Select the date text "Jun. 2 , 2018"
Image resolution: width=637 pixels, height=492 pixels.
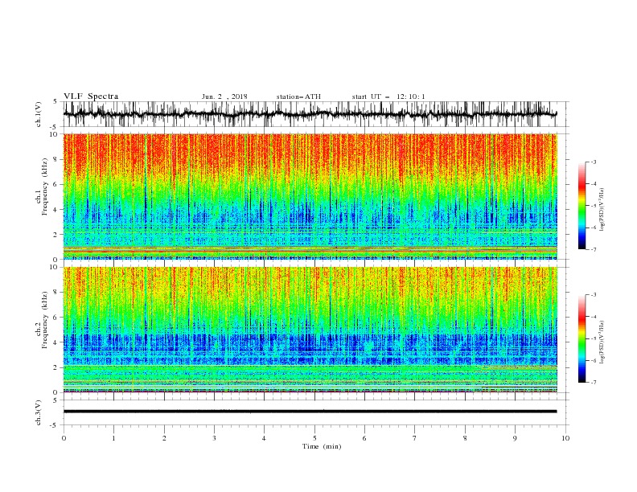point(224,96)
